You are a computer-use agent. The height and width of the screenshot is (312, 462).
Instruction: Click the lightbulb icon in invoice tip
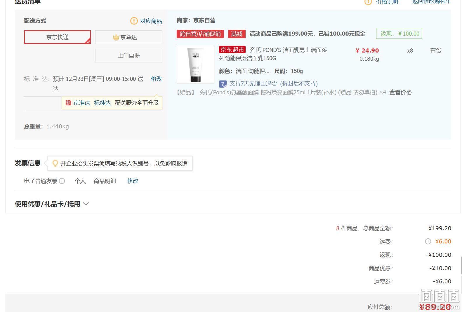point(55,163)
